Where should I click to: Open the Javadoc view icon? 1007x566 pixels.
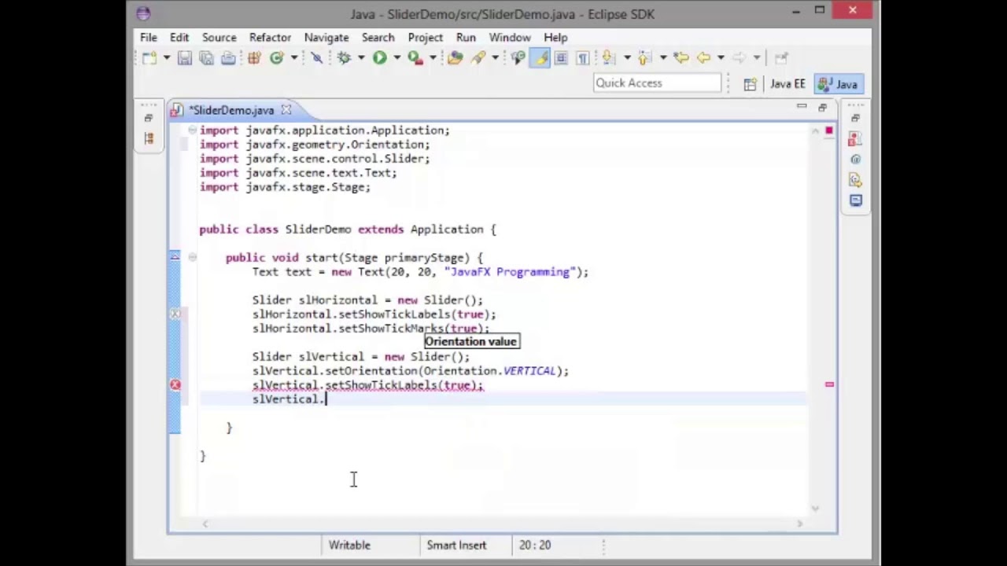[x=855, y=160]
